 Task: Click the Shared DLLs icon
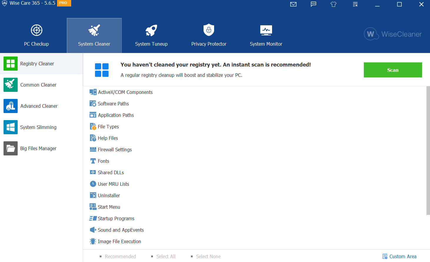coord(93,173)
